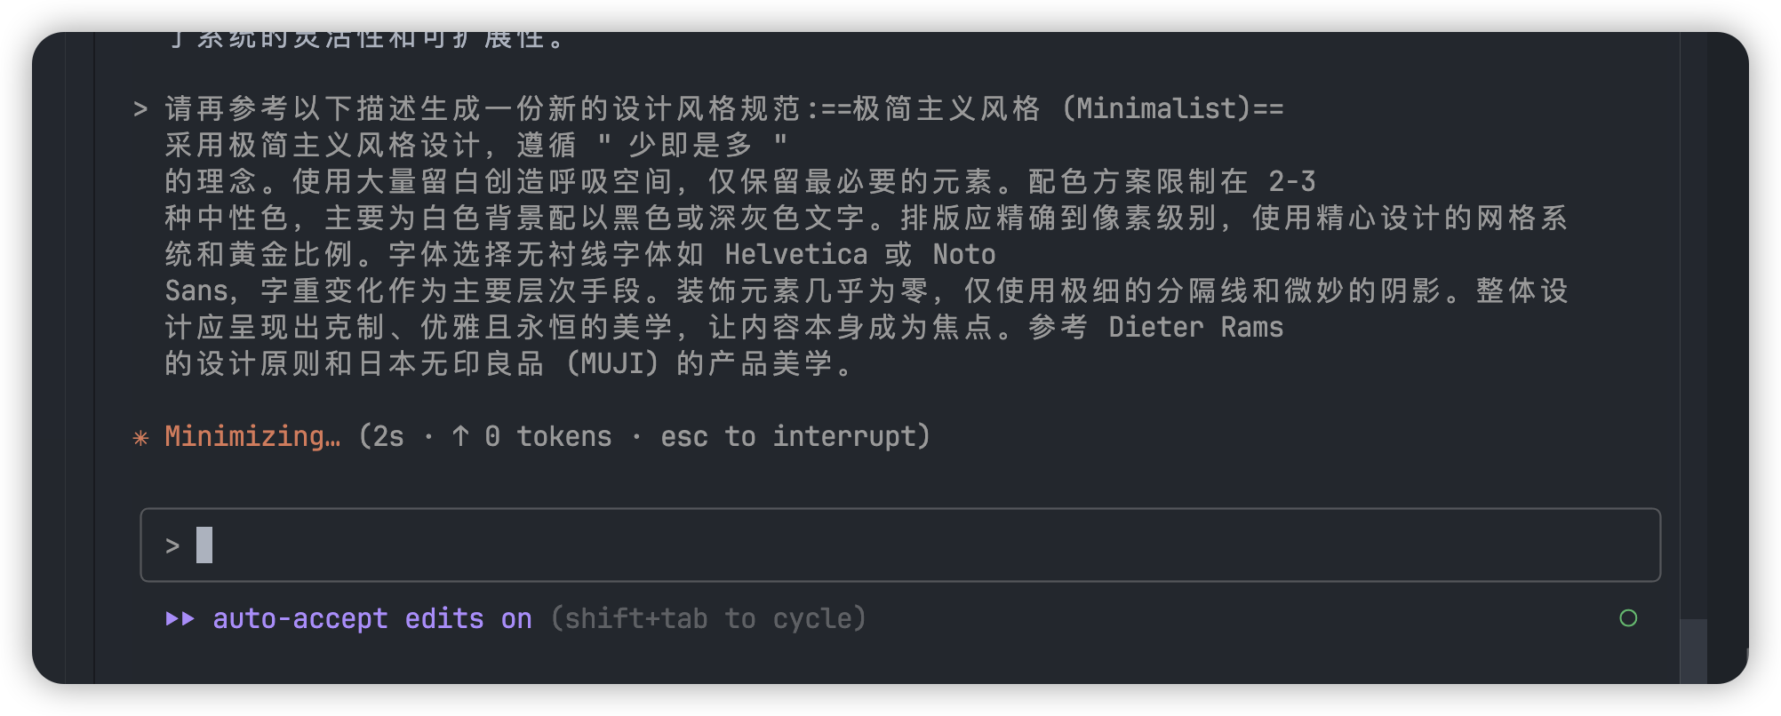Click the "(MUJI)" text in the message
This screenshot has height=716, width=1781.
click(x=612, y=364)
